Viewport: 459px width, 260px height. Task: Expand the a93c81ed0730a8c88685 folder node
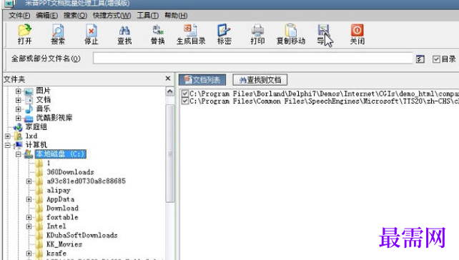pos(29,181)
